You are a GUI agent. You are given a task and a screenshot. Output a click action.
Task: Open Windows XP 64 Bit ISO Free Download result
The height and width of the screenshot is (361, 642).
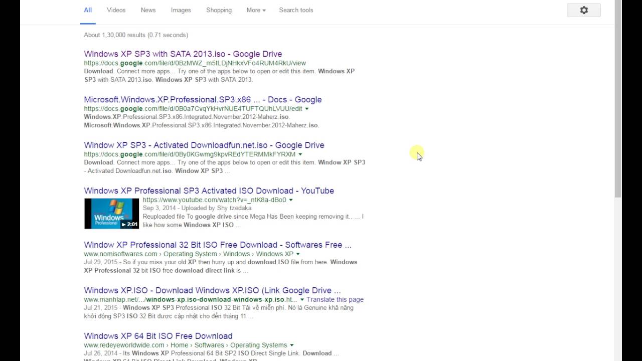pos(158,336)
